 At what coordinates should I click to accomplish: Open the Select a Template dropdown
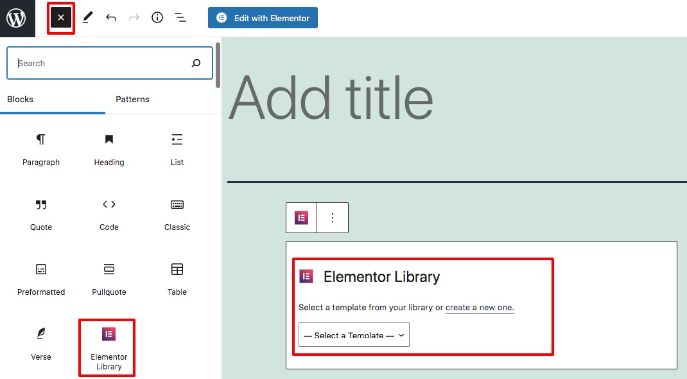point(354,335)
